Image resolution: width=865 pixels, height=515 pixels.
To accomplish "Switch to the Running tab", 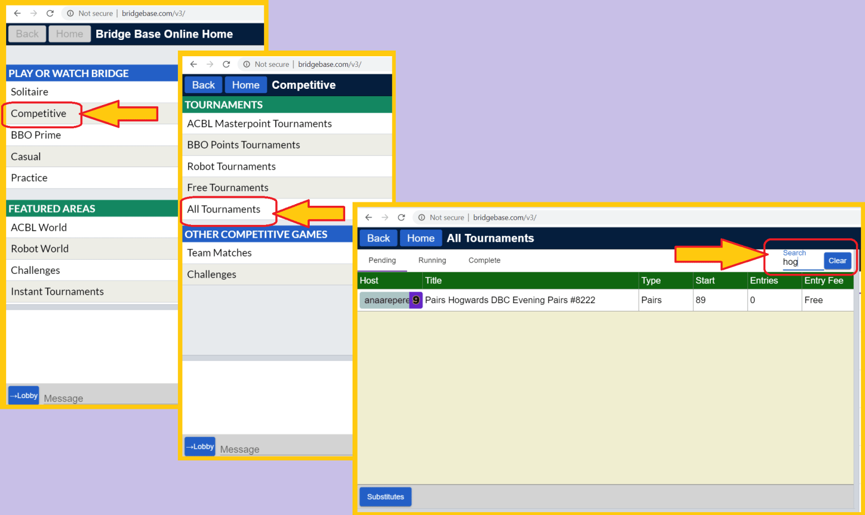I will [x=432, y=260].
